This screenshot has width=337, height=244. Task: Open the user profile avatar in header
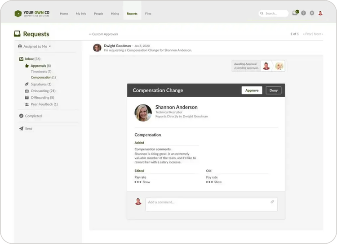pos(320,13)
